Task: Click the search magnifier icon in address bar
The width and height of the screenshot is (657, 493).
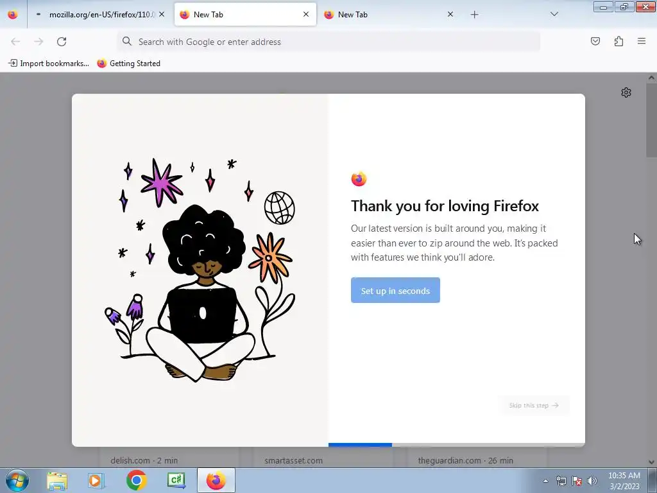Action: click(127, 41)
